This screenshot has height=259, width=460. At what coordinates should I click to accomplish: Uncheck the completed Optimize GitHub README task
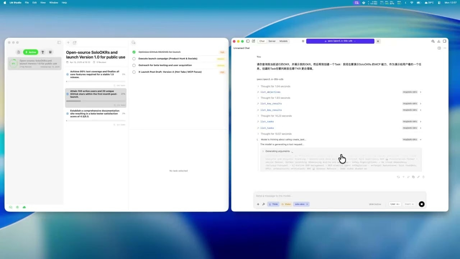pos(134,52)
